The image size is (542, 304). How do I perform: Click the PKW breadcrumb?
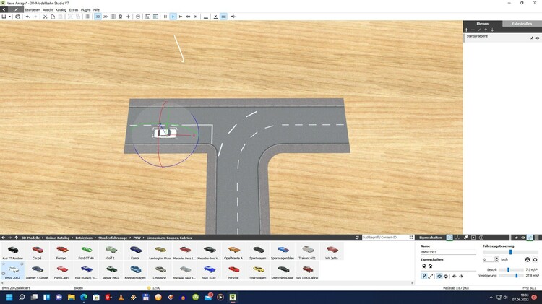[x=137, y=238]
